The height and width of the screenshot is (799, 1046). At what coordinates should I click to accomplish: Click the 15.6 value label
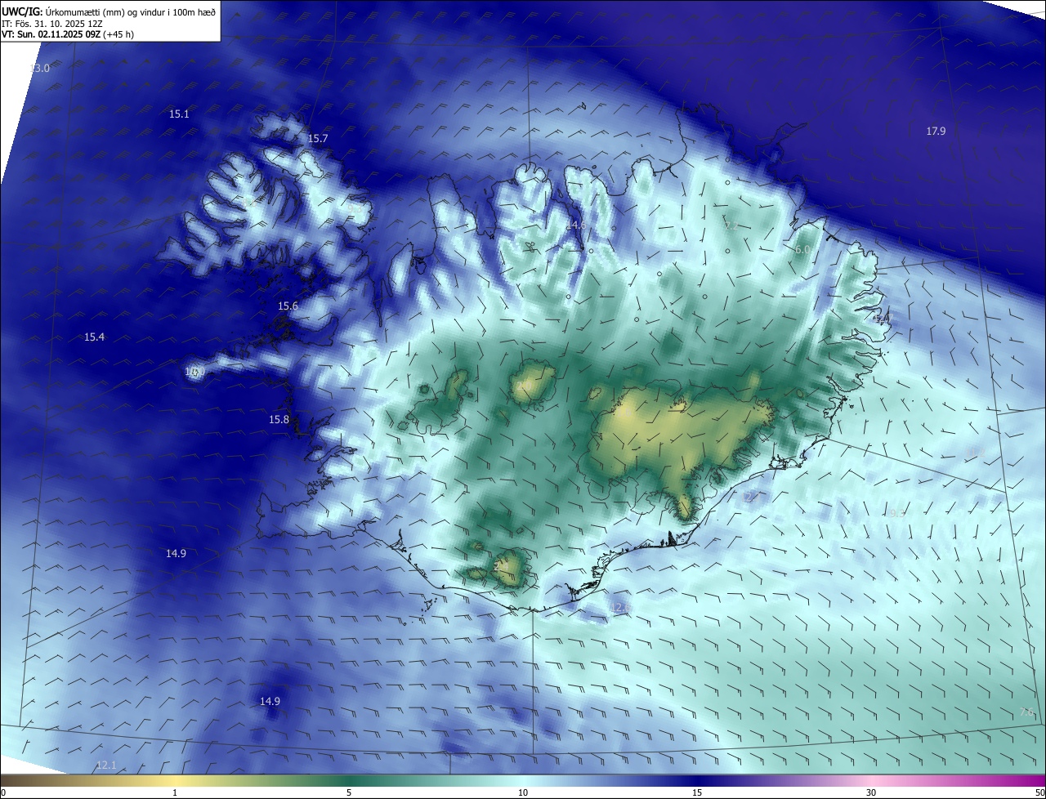(x=288, y=306)
